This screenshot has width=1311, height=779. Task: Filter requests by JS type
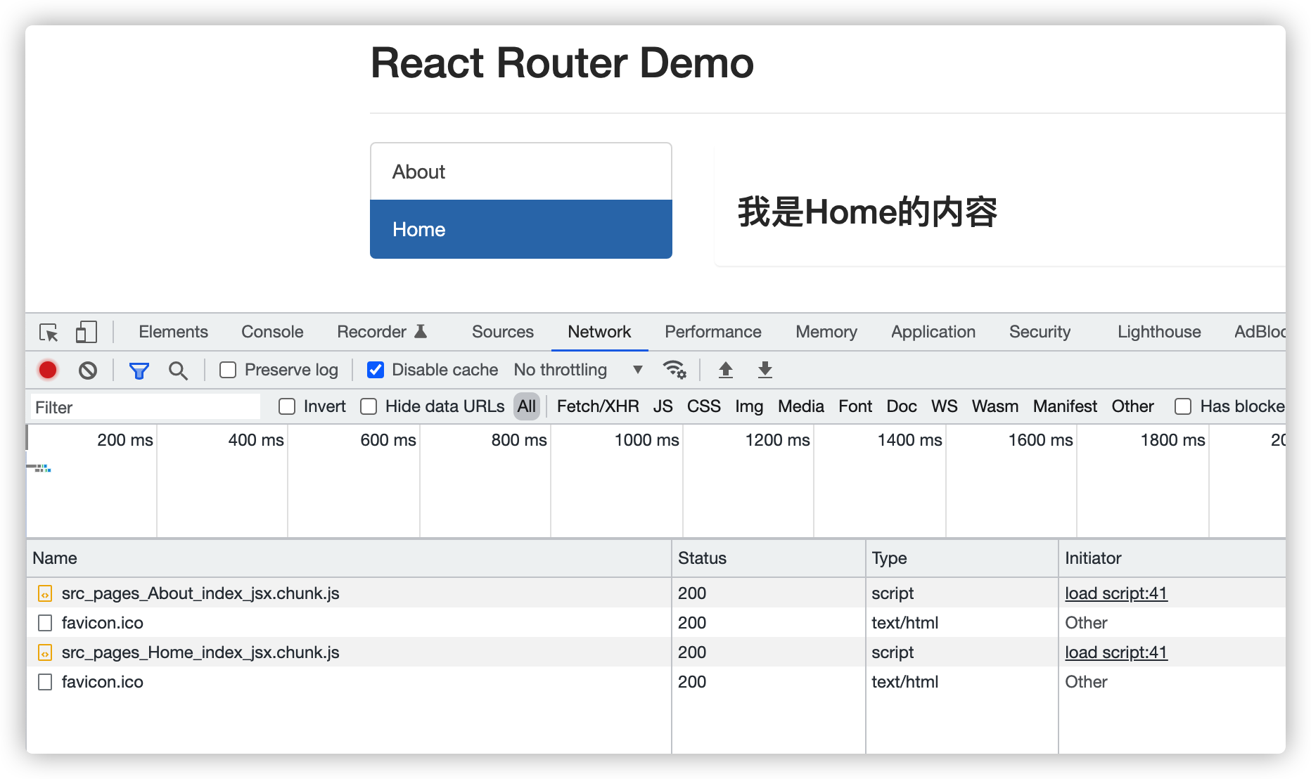click(663, 406)
